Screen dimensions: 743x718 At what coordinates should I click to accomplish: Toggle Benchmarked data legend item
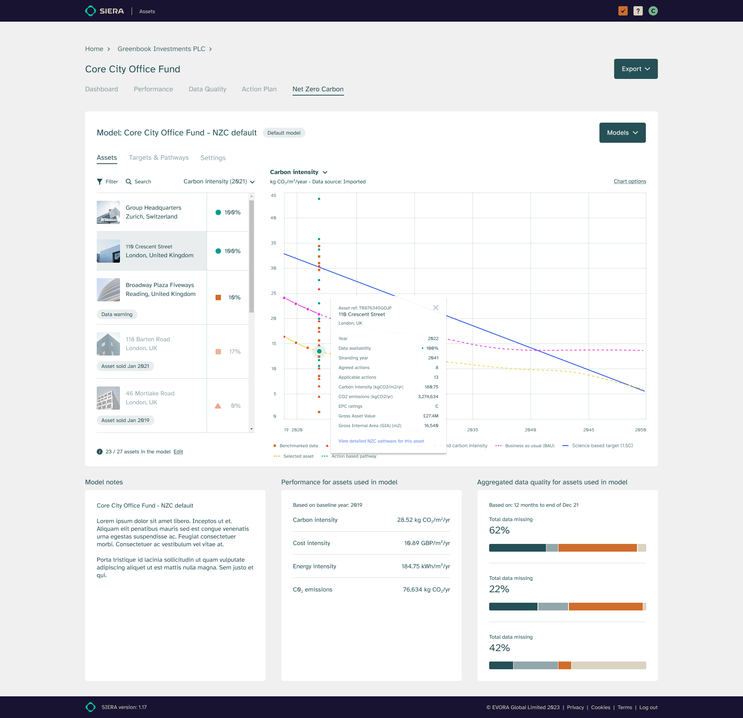tap(296, 446)
